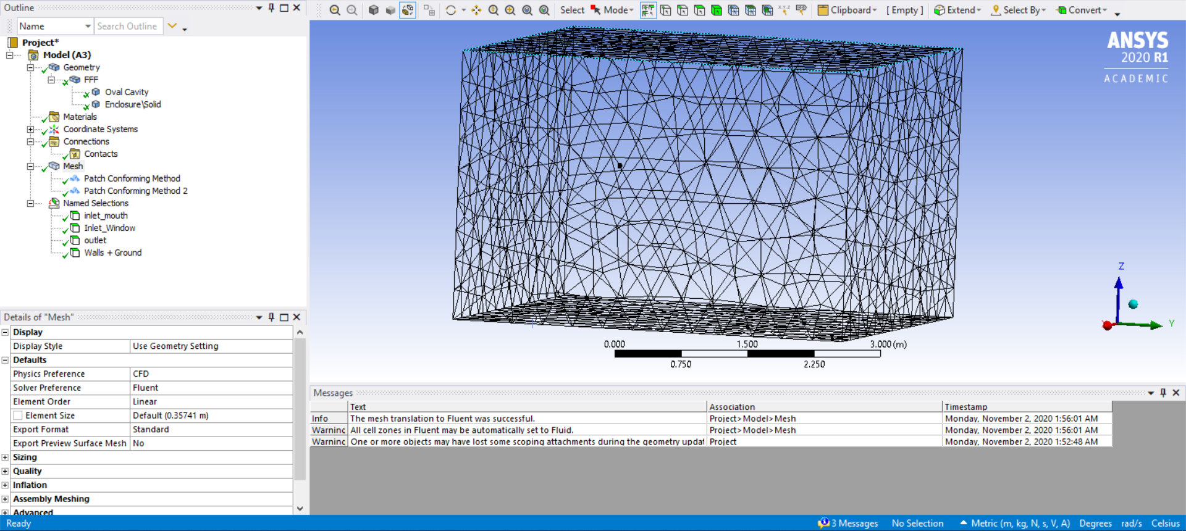1186x531 pixels.
Task: Pin the Details of Mesh panel
Action: tap(271, 317)
